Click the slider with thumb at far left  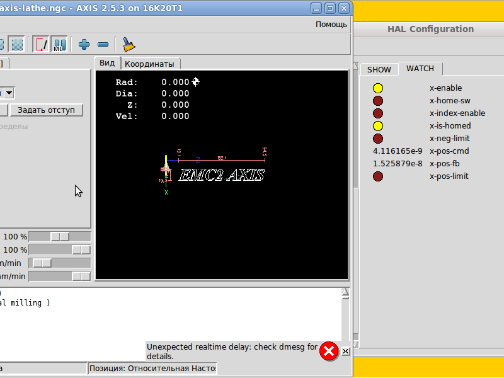pyautogui.click(x=60, y=263)
